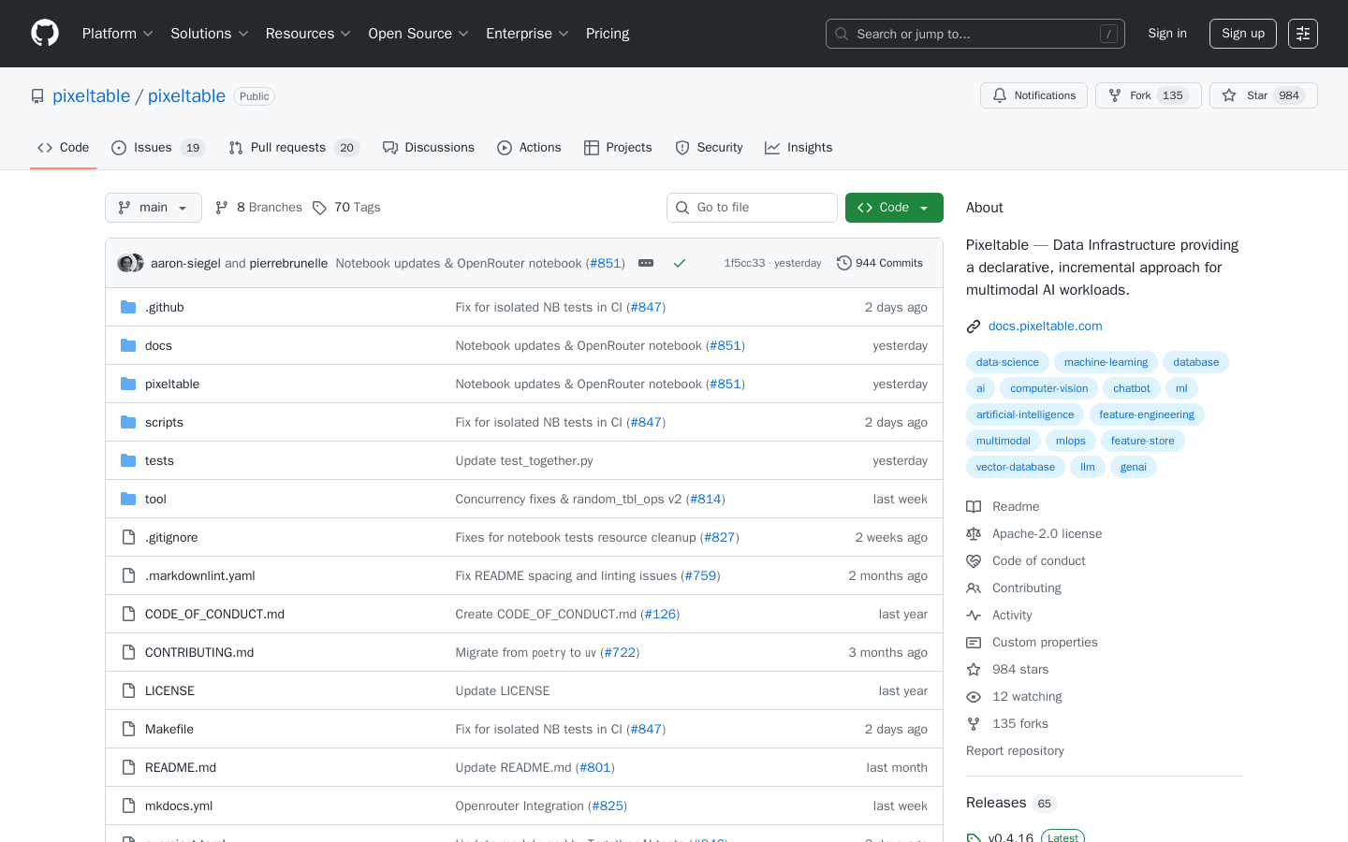
Task: Open the command palette icon top-right
Action: coord(1302,33)
